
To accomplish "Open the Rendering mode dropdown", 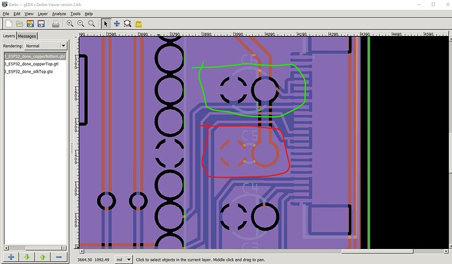I will (46, 46).
